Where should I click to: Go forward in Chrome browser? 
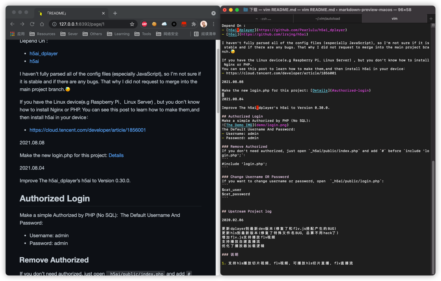(x=22, y=24)
